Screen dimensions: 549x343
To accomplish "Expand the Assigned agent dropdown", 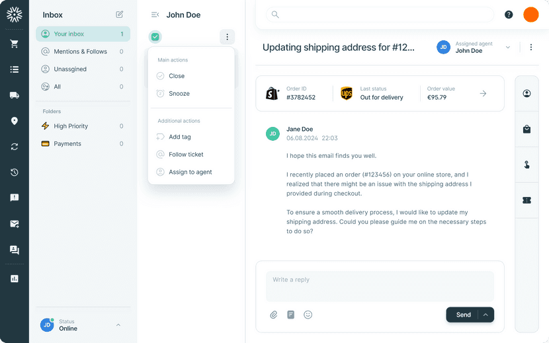I will pos(508,47).
